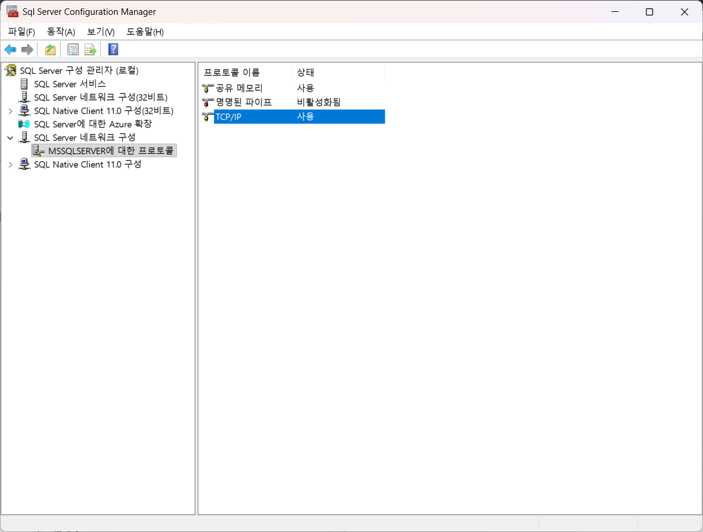Expand SQL Native Client 11.0 구성(32비트) node
This screenshot has height=532, width=703.
10,111
